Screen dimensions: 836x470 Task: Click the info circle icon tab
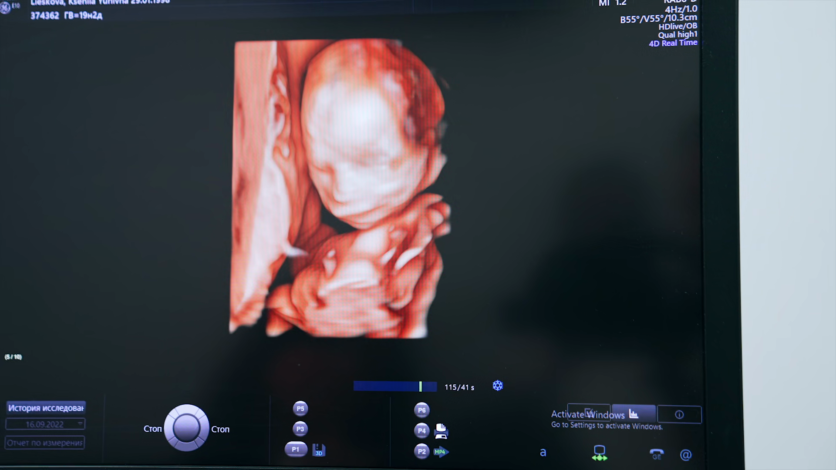pyautogui.click(x=679, y=415)
